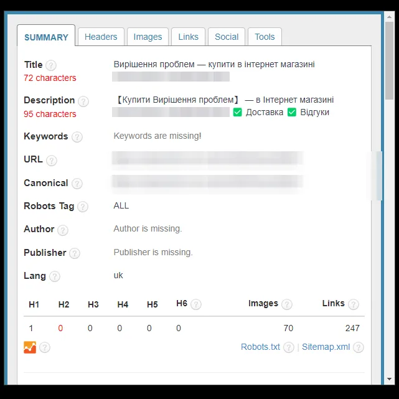Click the H5 column header

coord(152,304)
